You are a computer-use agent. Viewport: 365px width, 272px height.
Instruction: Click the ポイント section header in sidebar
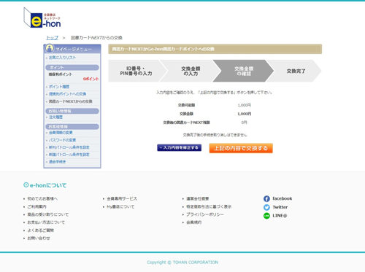[x=72, y=67]
